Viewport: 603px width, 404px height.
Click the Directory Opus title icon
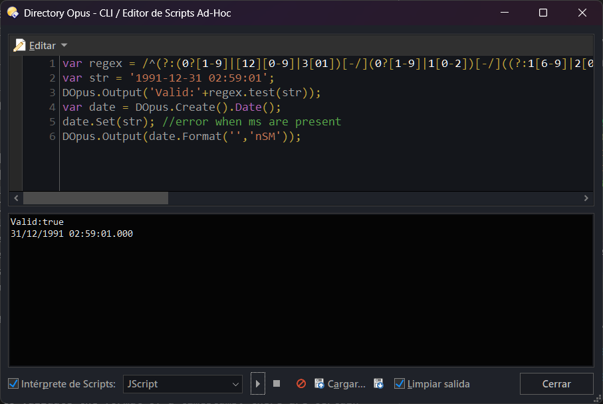click(x=13, y=13)
